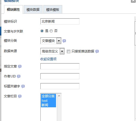Switch to the 模块数据 tab
136x121 pixels.
click(x=33, y=9)
